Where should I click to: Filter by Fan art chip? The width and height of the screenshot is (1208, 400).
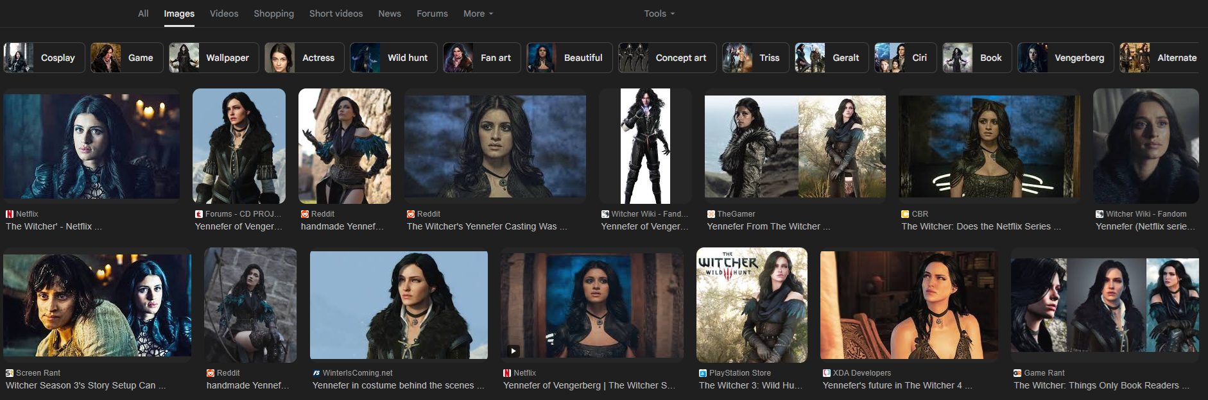click(482, 58)
